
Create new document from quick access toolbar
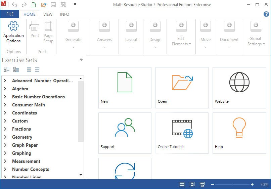click(34, 5)
